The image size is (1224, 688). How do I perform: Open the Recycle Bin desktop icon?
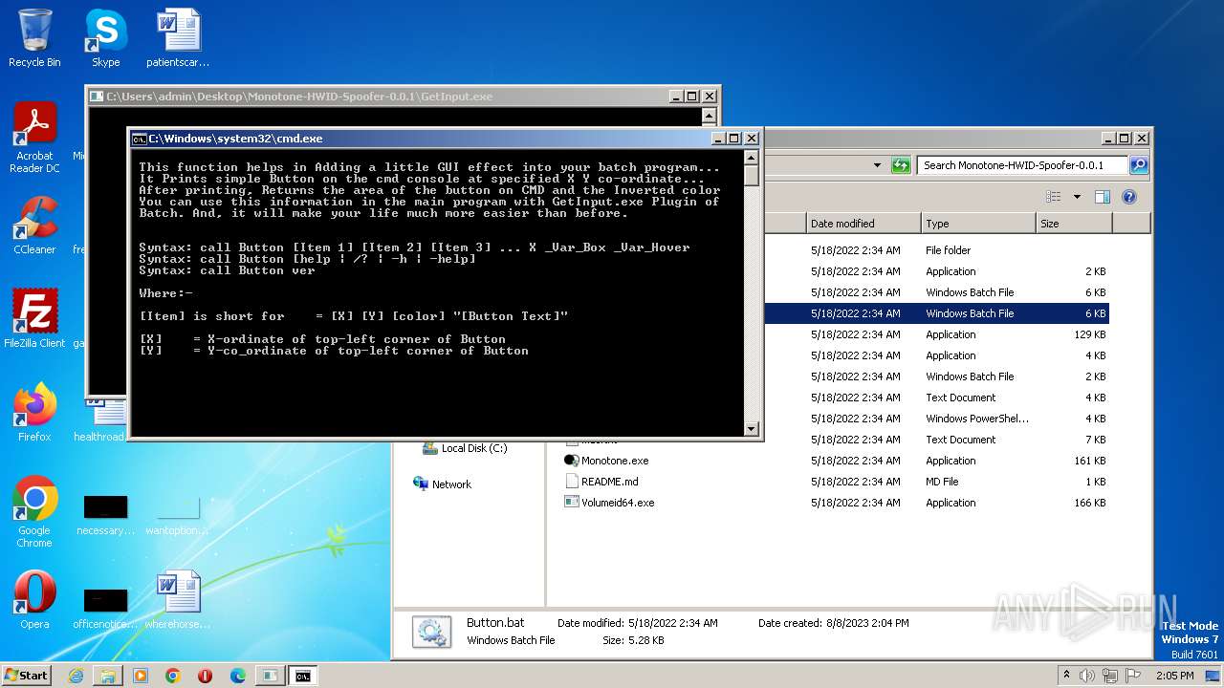point(34,38)
